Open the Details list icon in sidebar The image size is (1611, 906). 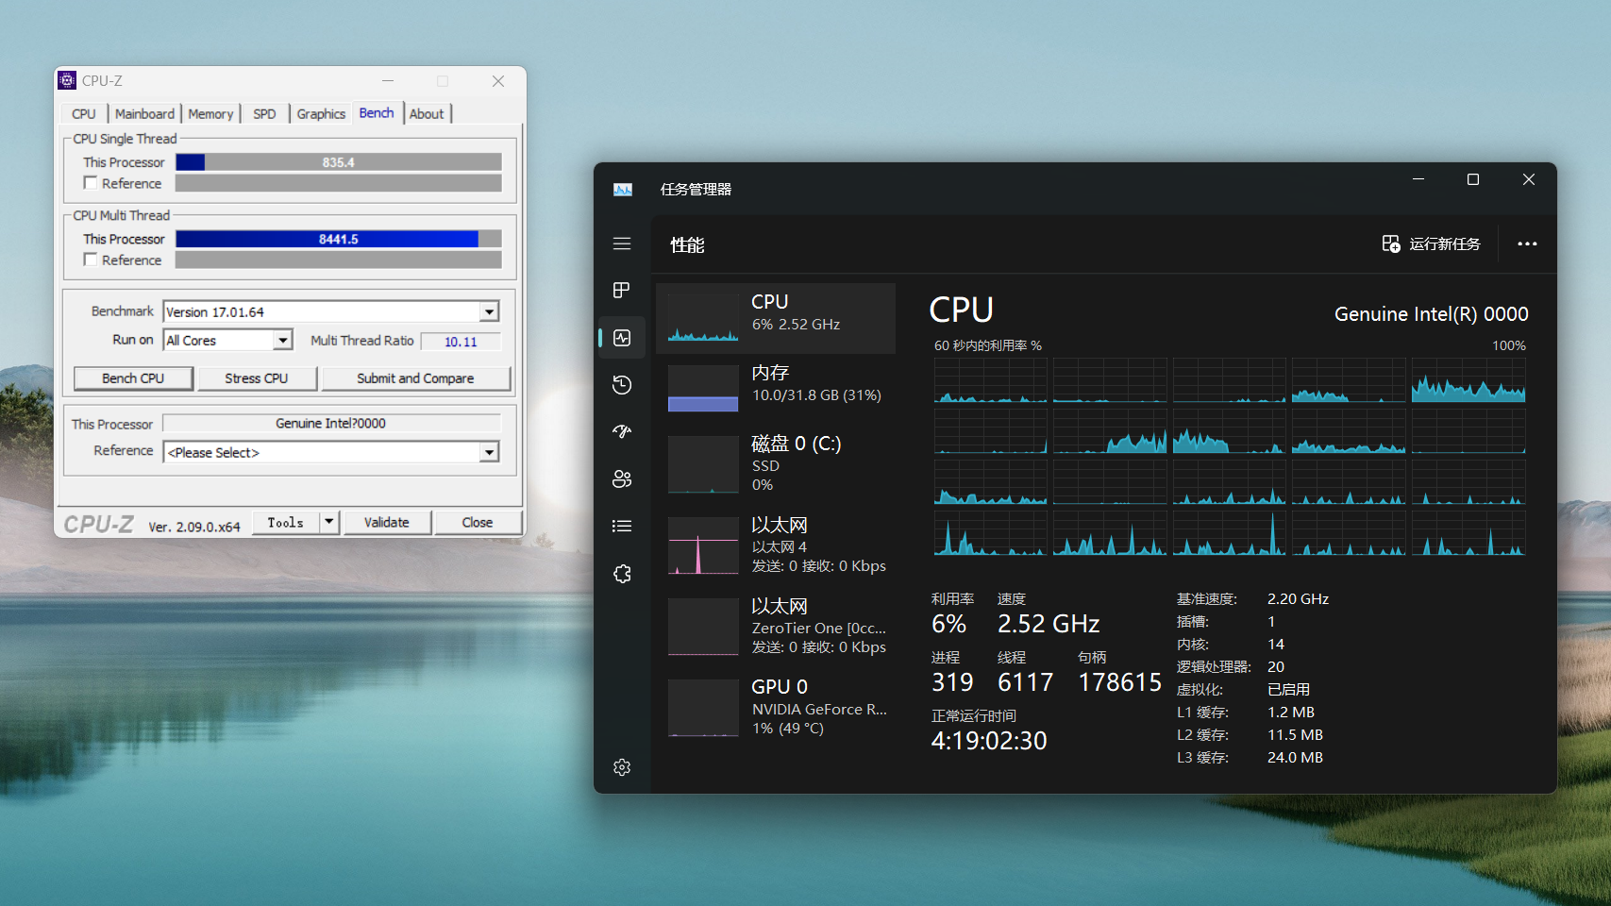[x=621, y=526]
